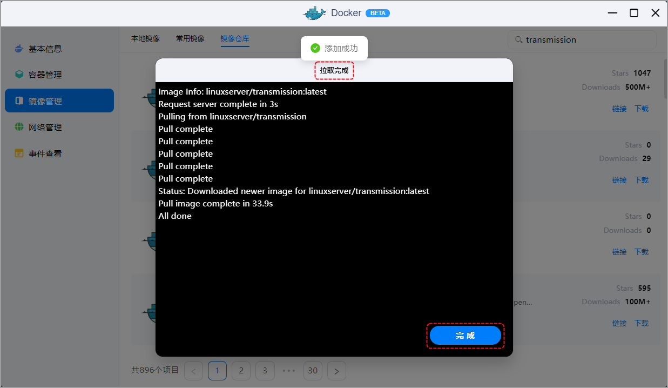The image size is (668, 388).
Task: Go to page 2 of search results
Action: coord(241,371)
